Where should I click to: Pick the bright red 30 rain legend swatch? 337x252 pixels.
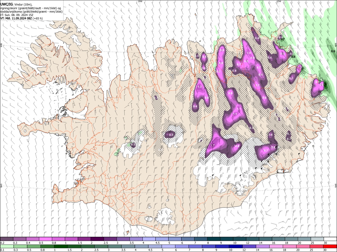coord(330,246)
